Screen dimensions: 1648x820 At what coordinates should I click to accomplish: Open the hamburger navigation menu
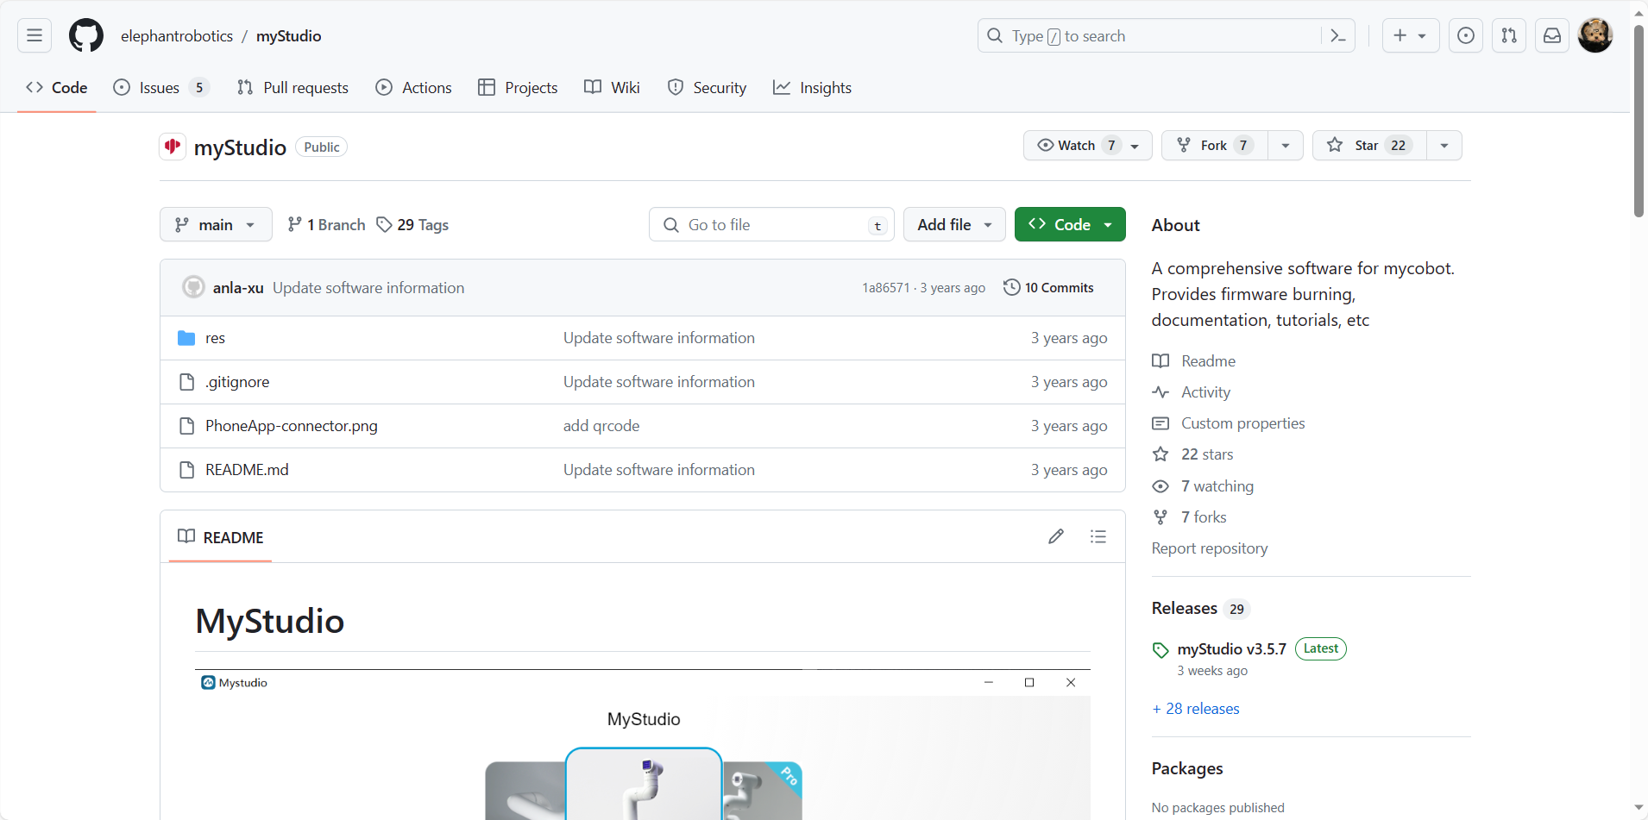point(35,35)
